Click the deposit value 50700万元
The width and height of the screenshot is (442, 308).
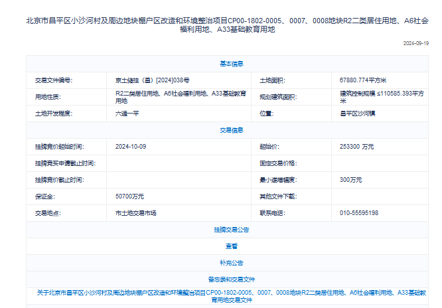click(x=129, y=196)
